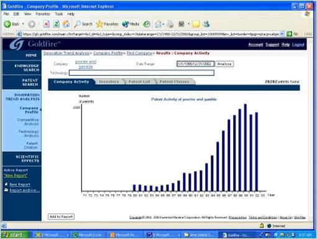The width and height of the screenshot is (317, 239).
Task: Expand the Back button history arrow
Action: tap(23, 24)
